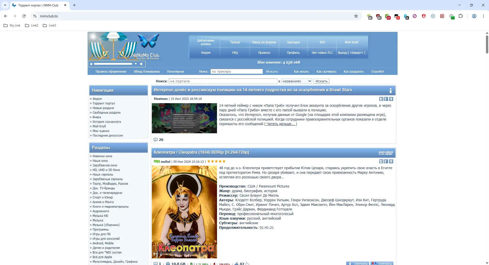Image resolution: width=489 pixels, height=265 pixels.
Task: Click the info icon in the Interpol news header
Action: click(390, 90)
